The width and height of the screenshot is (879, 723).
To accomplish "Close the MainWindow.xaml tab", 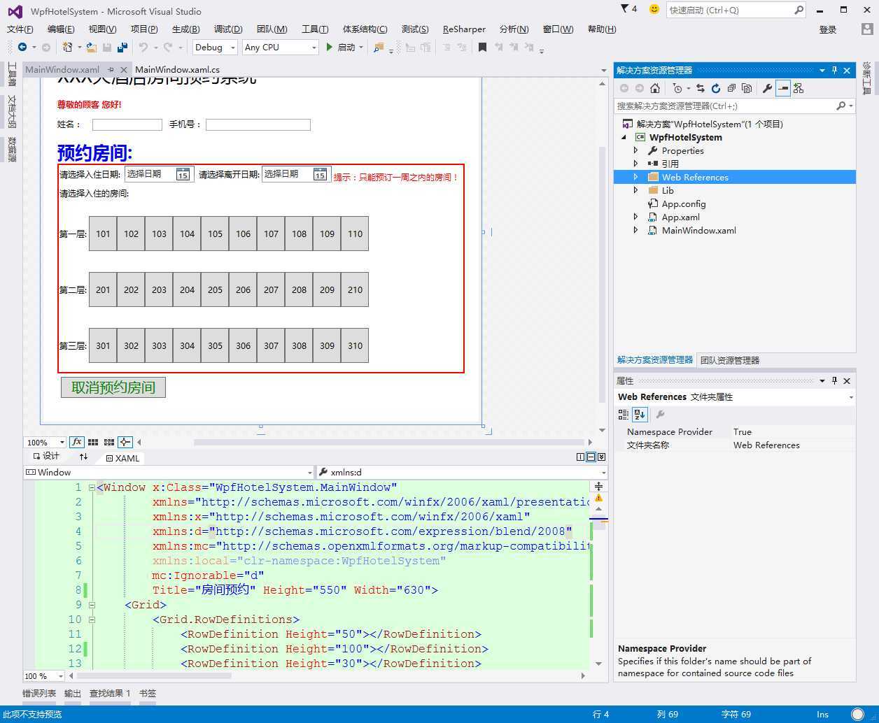I will click(x=124, y=70).
